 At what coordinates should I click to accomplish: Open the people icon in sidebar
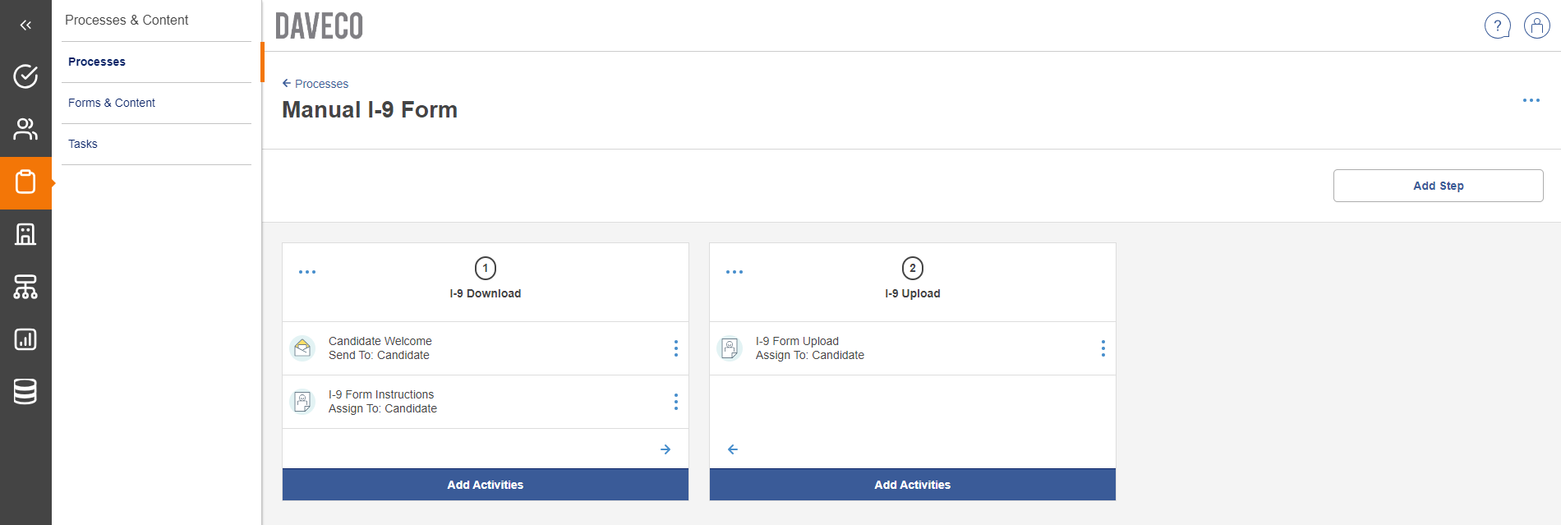(25, 129)
